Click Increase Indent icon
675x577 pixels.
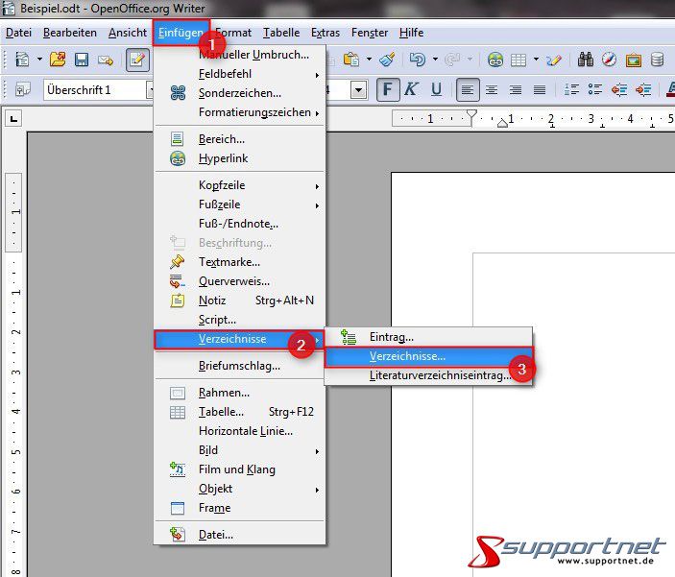[643, 89]
